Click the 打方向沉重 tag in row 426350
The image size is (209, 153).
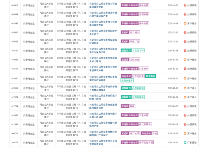(x=138, y=76)
